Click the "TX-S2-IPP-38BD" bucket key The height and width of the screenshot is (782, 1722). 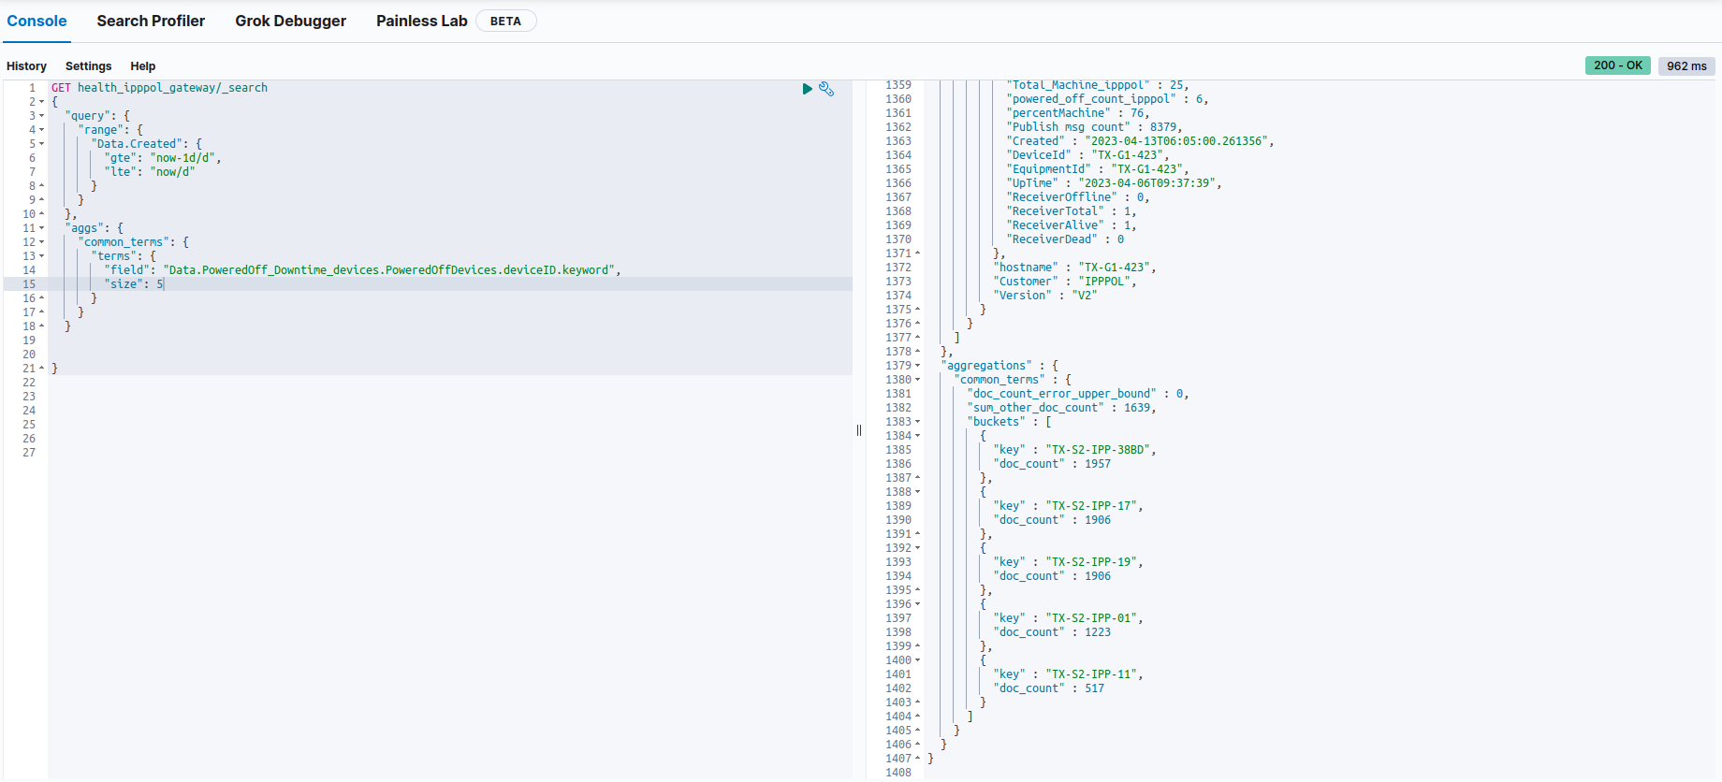pos(1098,450)
